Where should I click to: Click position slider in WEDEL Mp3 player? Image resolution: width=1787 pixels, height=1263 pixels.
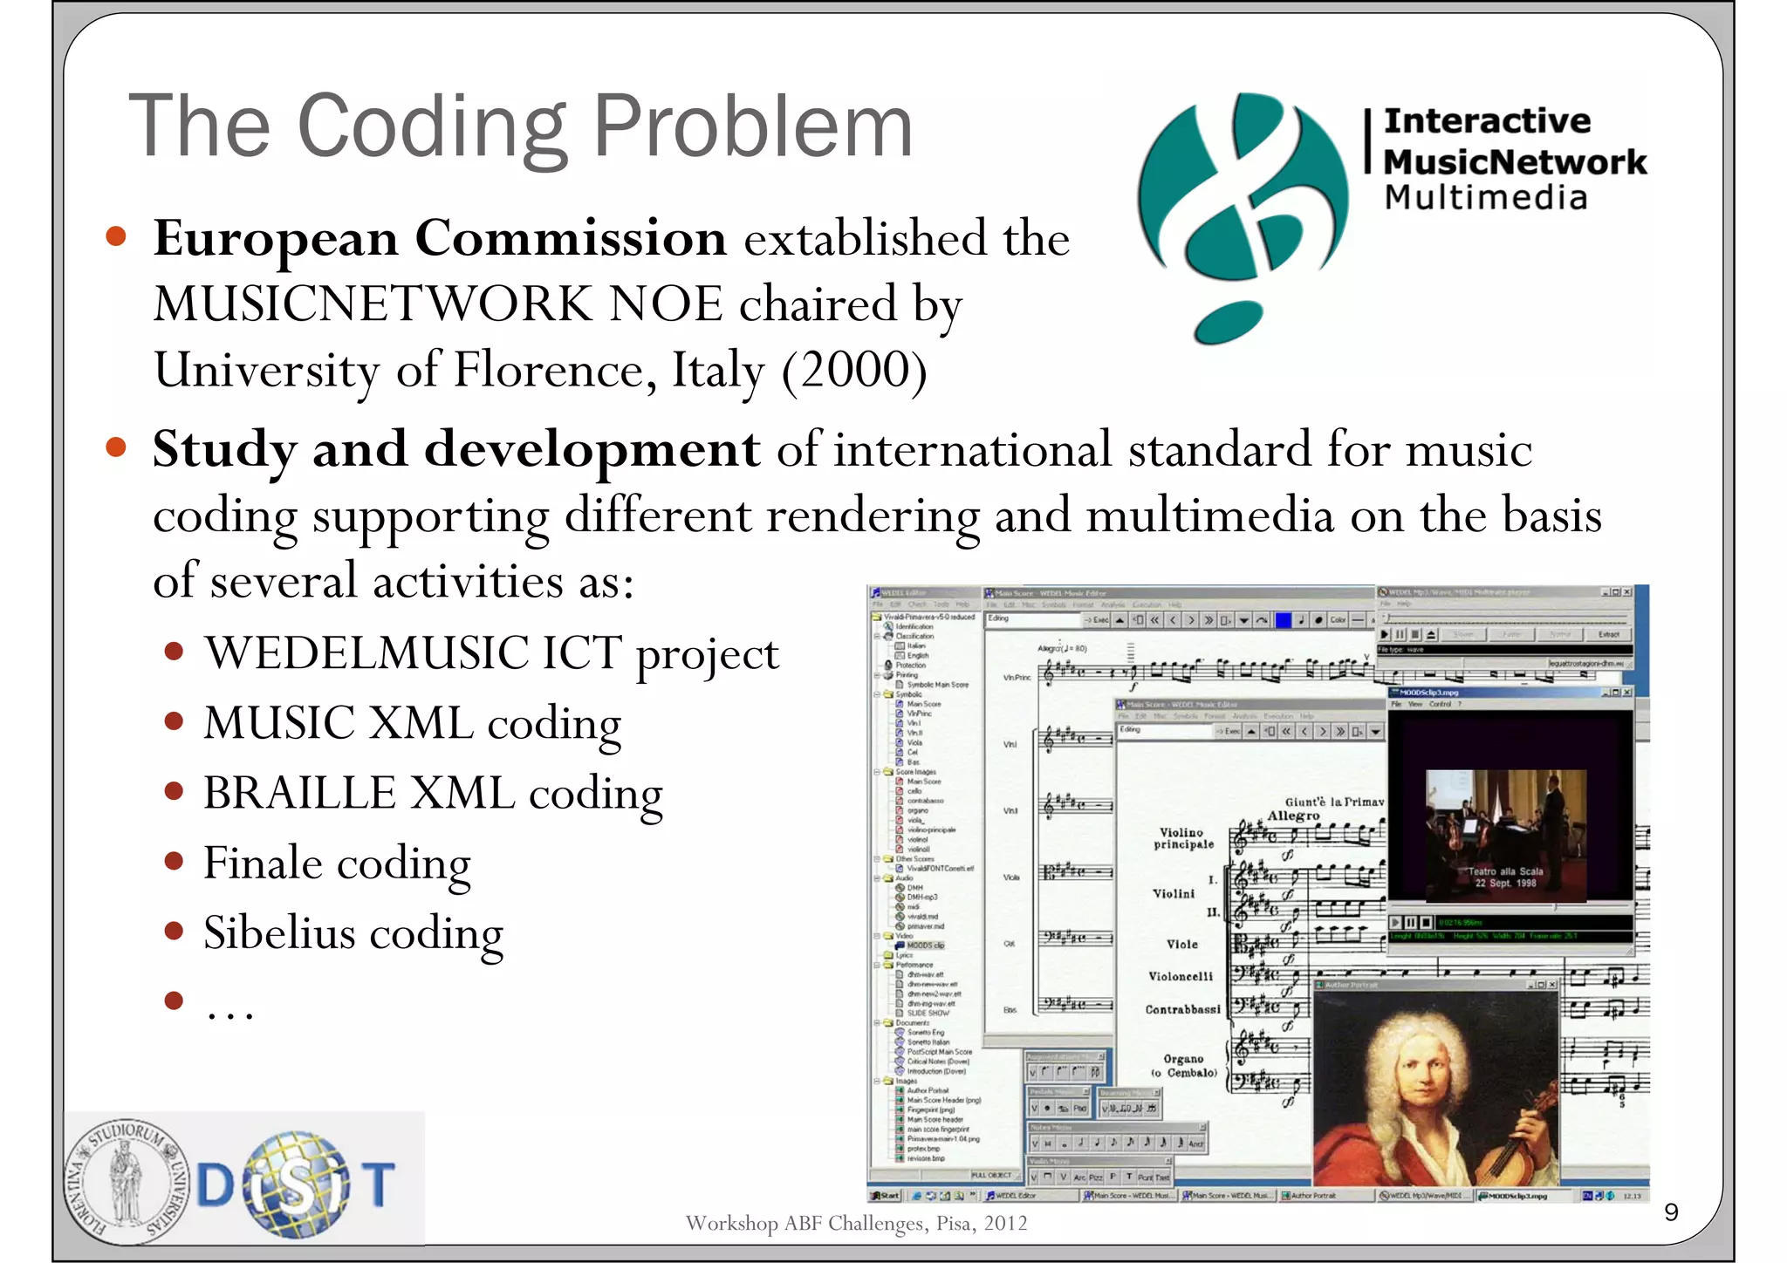(x=1506, y=617)
